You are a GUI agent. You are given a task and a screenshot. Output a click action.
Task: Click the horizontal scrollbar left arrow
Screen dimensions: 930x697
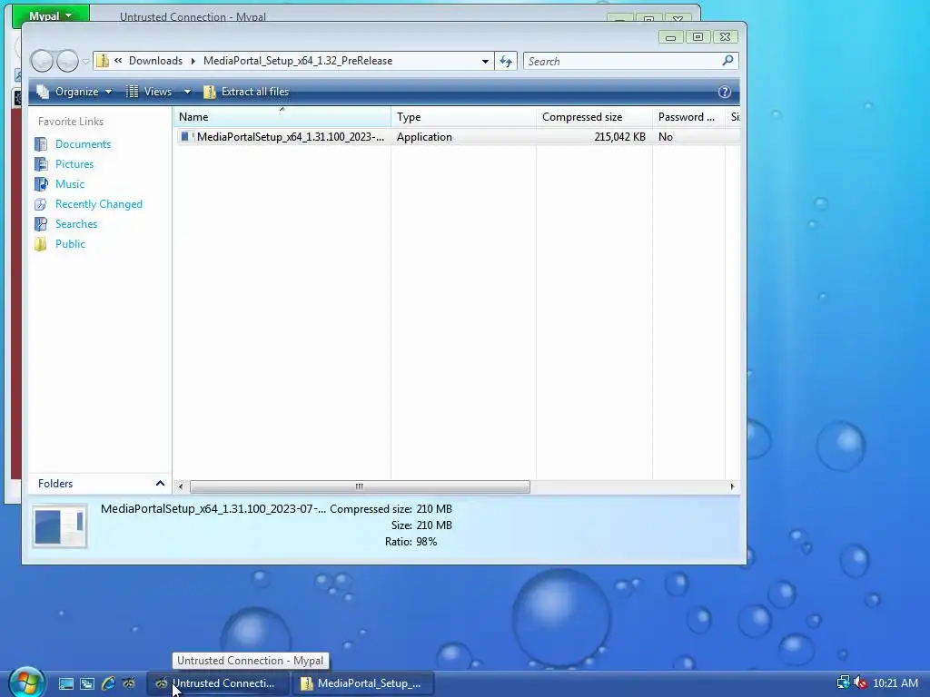[181, 486]
